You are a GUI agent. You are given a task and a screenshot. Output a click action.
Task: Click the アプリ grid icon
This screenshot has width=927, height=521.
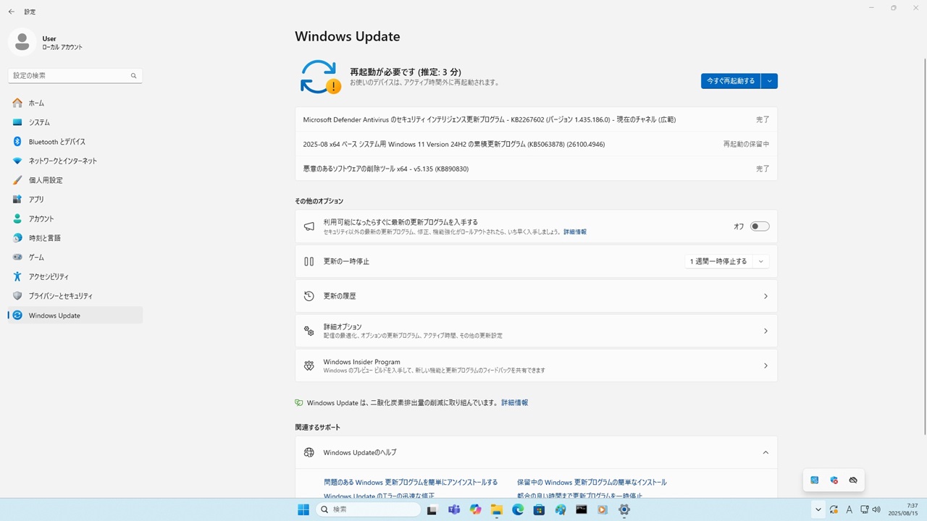[x=17, y=200]
